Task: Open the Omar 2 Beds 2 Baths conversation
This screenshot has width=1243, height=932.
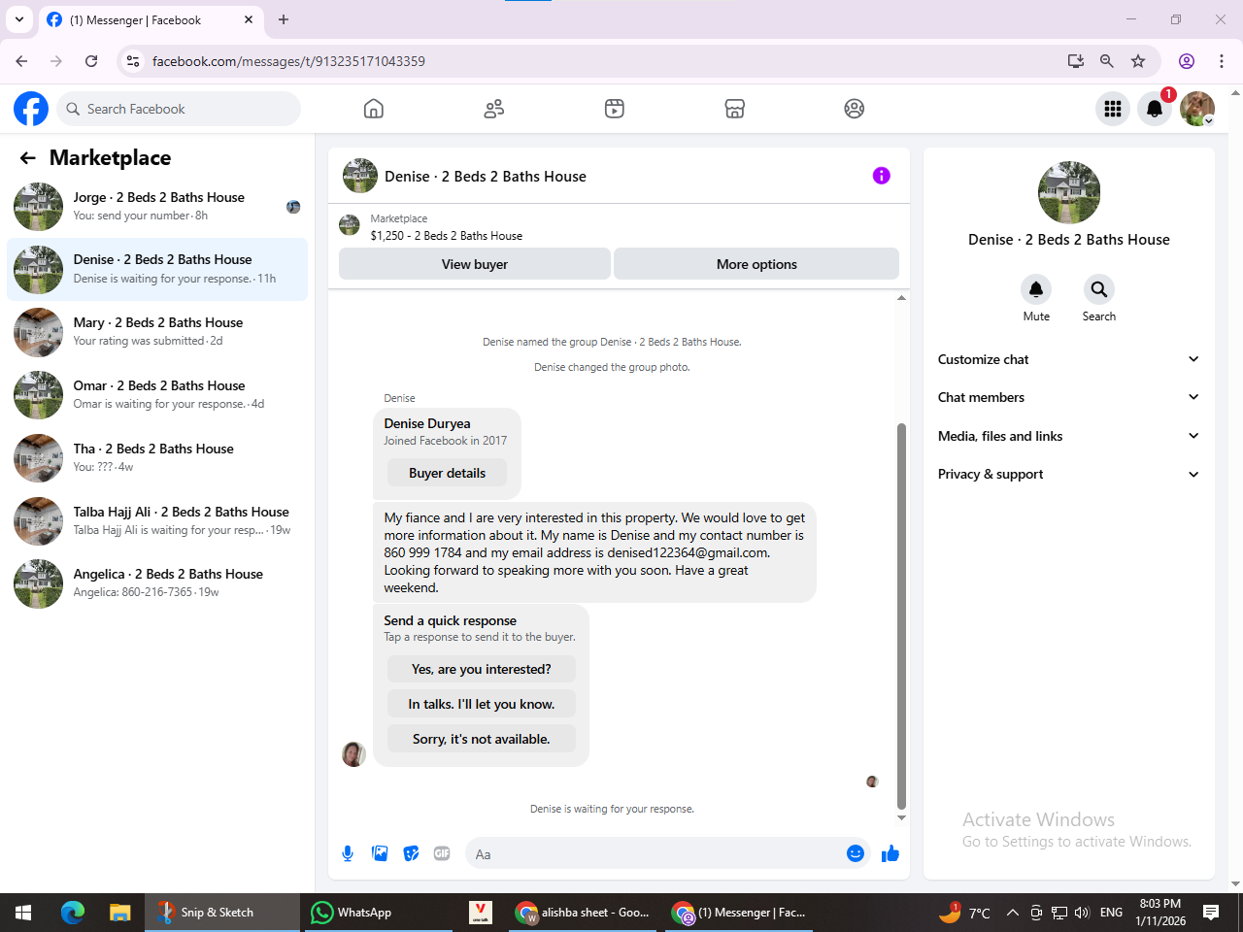Action: (x=157, y=395)
